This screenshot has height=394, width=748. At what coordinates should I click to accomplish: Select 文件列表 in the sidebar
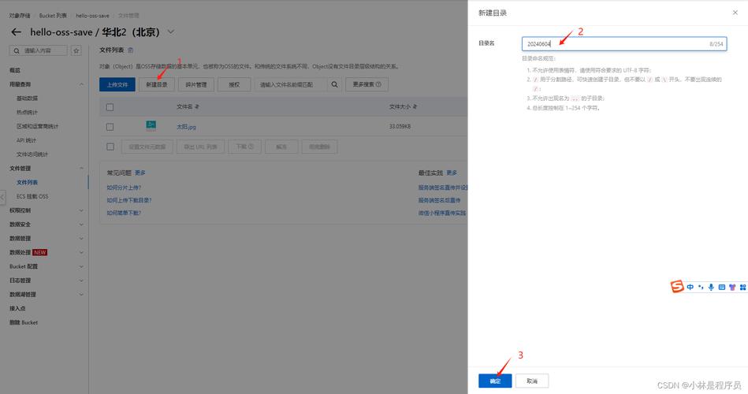point(27,183)
